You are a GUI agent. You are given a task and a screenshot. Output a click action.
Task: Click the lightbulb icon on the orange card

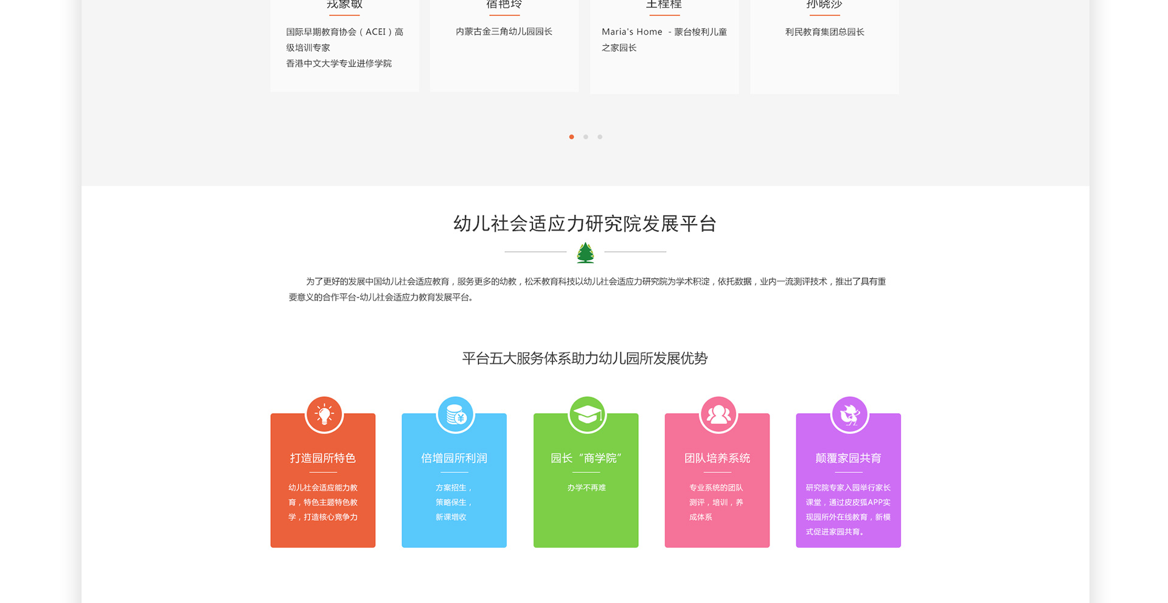pos(324,414)
